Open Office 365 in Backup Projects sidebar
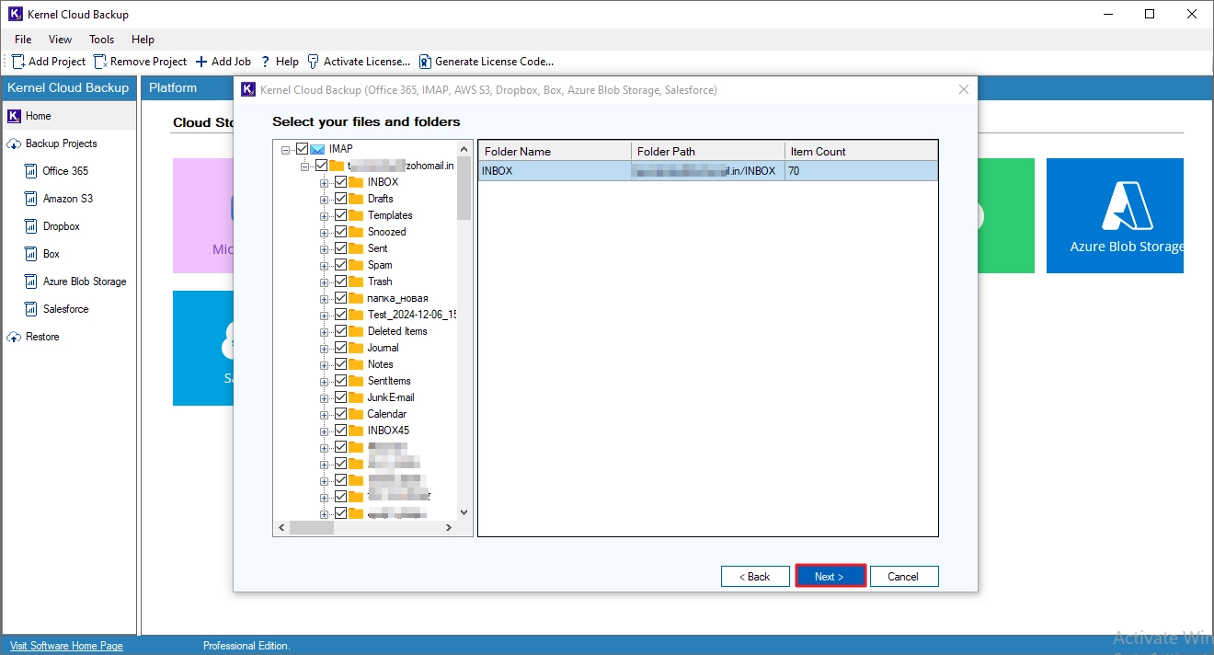The height and width of the screenshot is (655, 1214). pyautogui.click(x=65, y=171)
